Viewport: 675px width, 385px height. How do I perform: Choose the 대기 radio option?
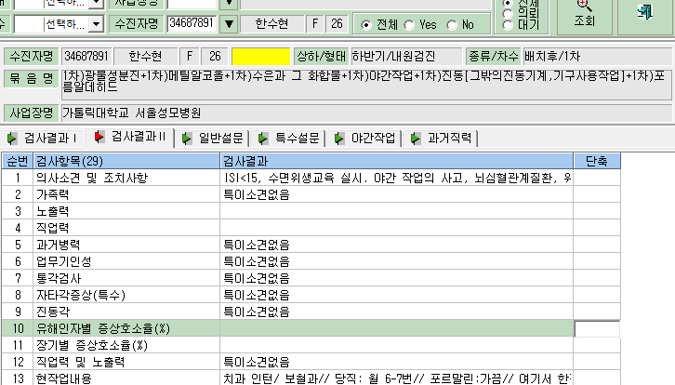point(508,26)
